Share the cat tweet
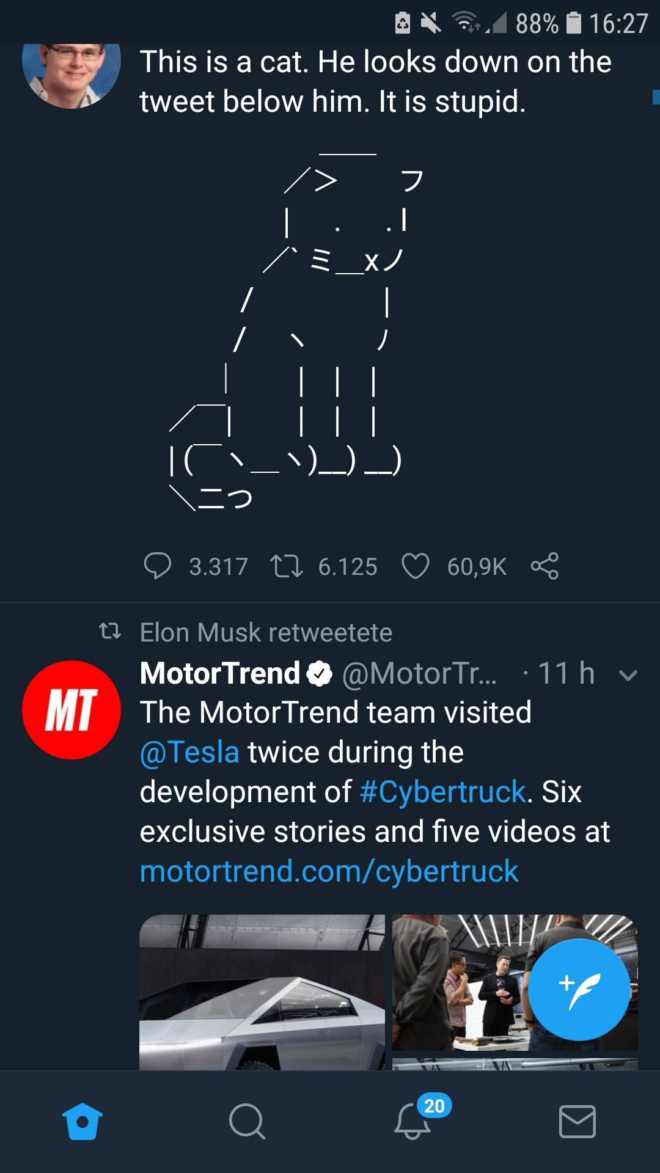This screenshot has height=1173, width=660. pos(546,566)
